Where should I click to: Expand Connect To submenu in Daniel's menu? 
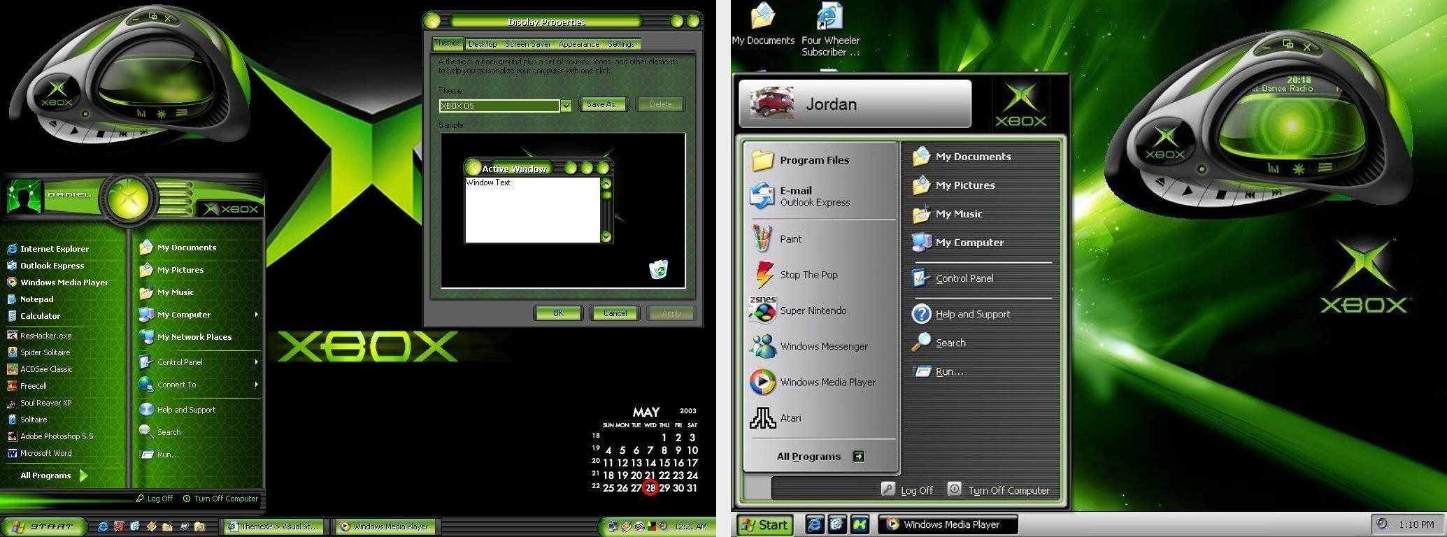[x=257, y=385]
